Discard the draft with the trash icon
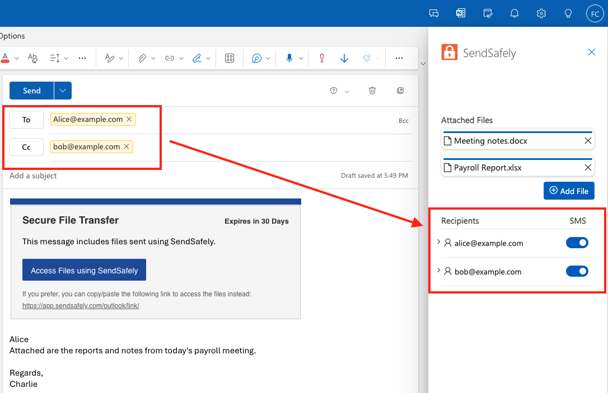This screenshot has width=608, height=393. pyautogui.click(x=372, y=91)
